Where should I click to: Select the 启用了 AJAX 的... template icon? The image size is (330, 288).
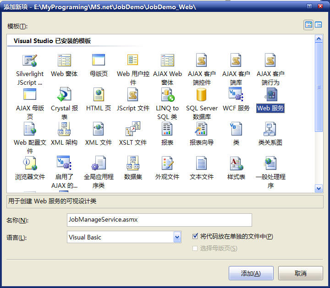coord(64,163)
